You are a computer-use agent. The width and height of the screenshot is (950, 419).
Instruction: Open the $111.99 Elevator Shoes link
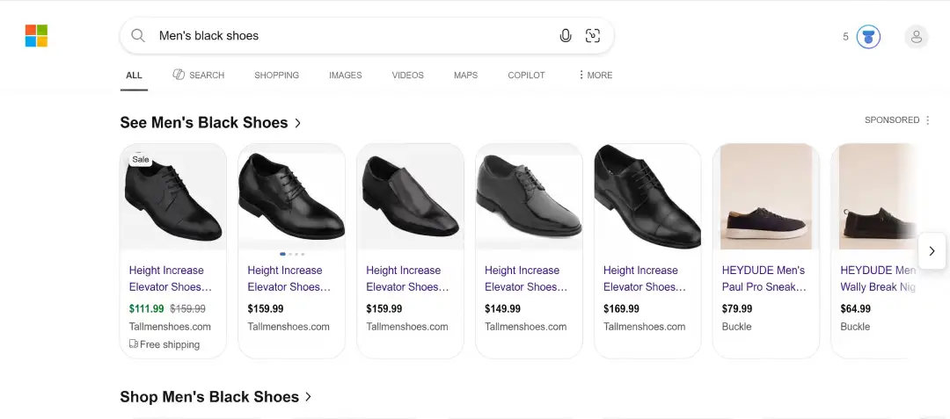(171, 278)
